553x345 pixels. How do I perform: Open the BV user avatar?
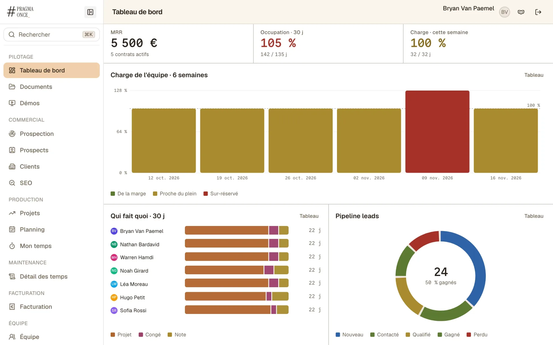pos(504,12)
